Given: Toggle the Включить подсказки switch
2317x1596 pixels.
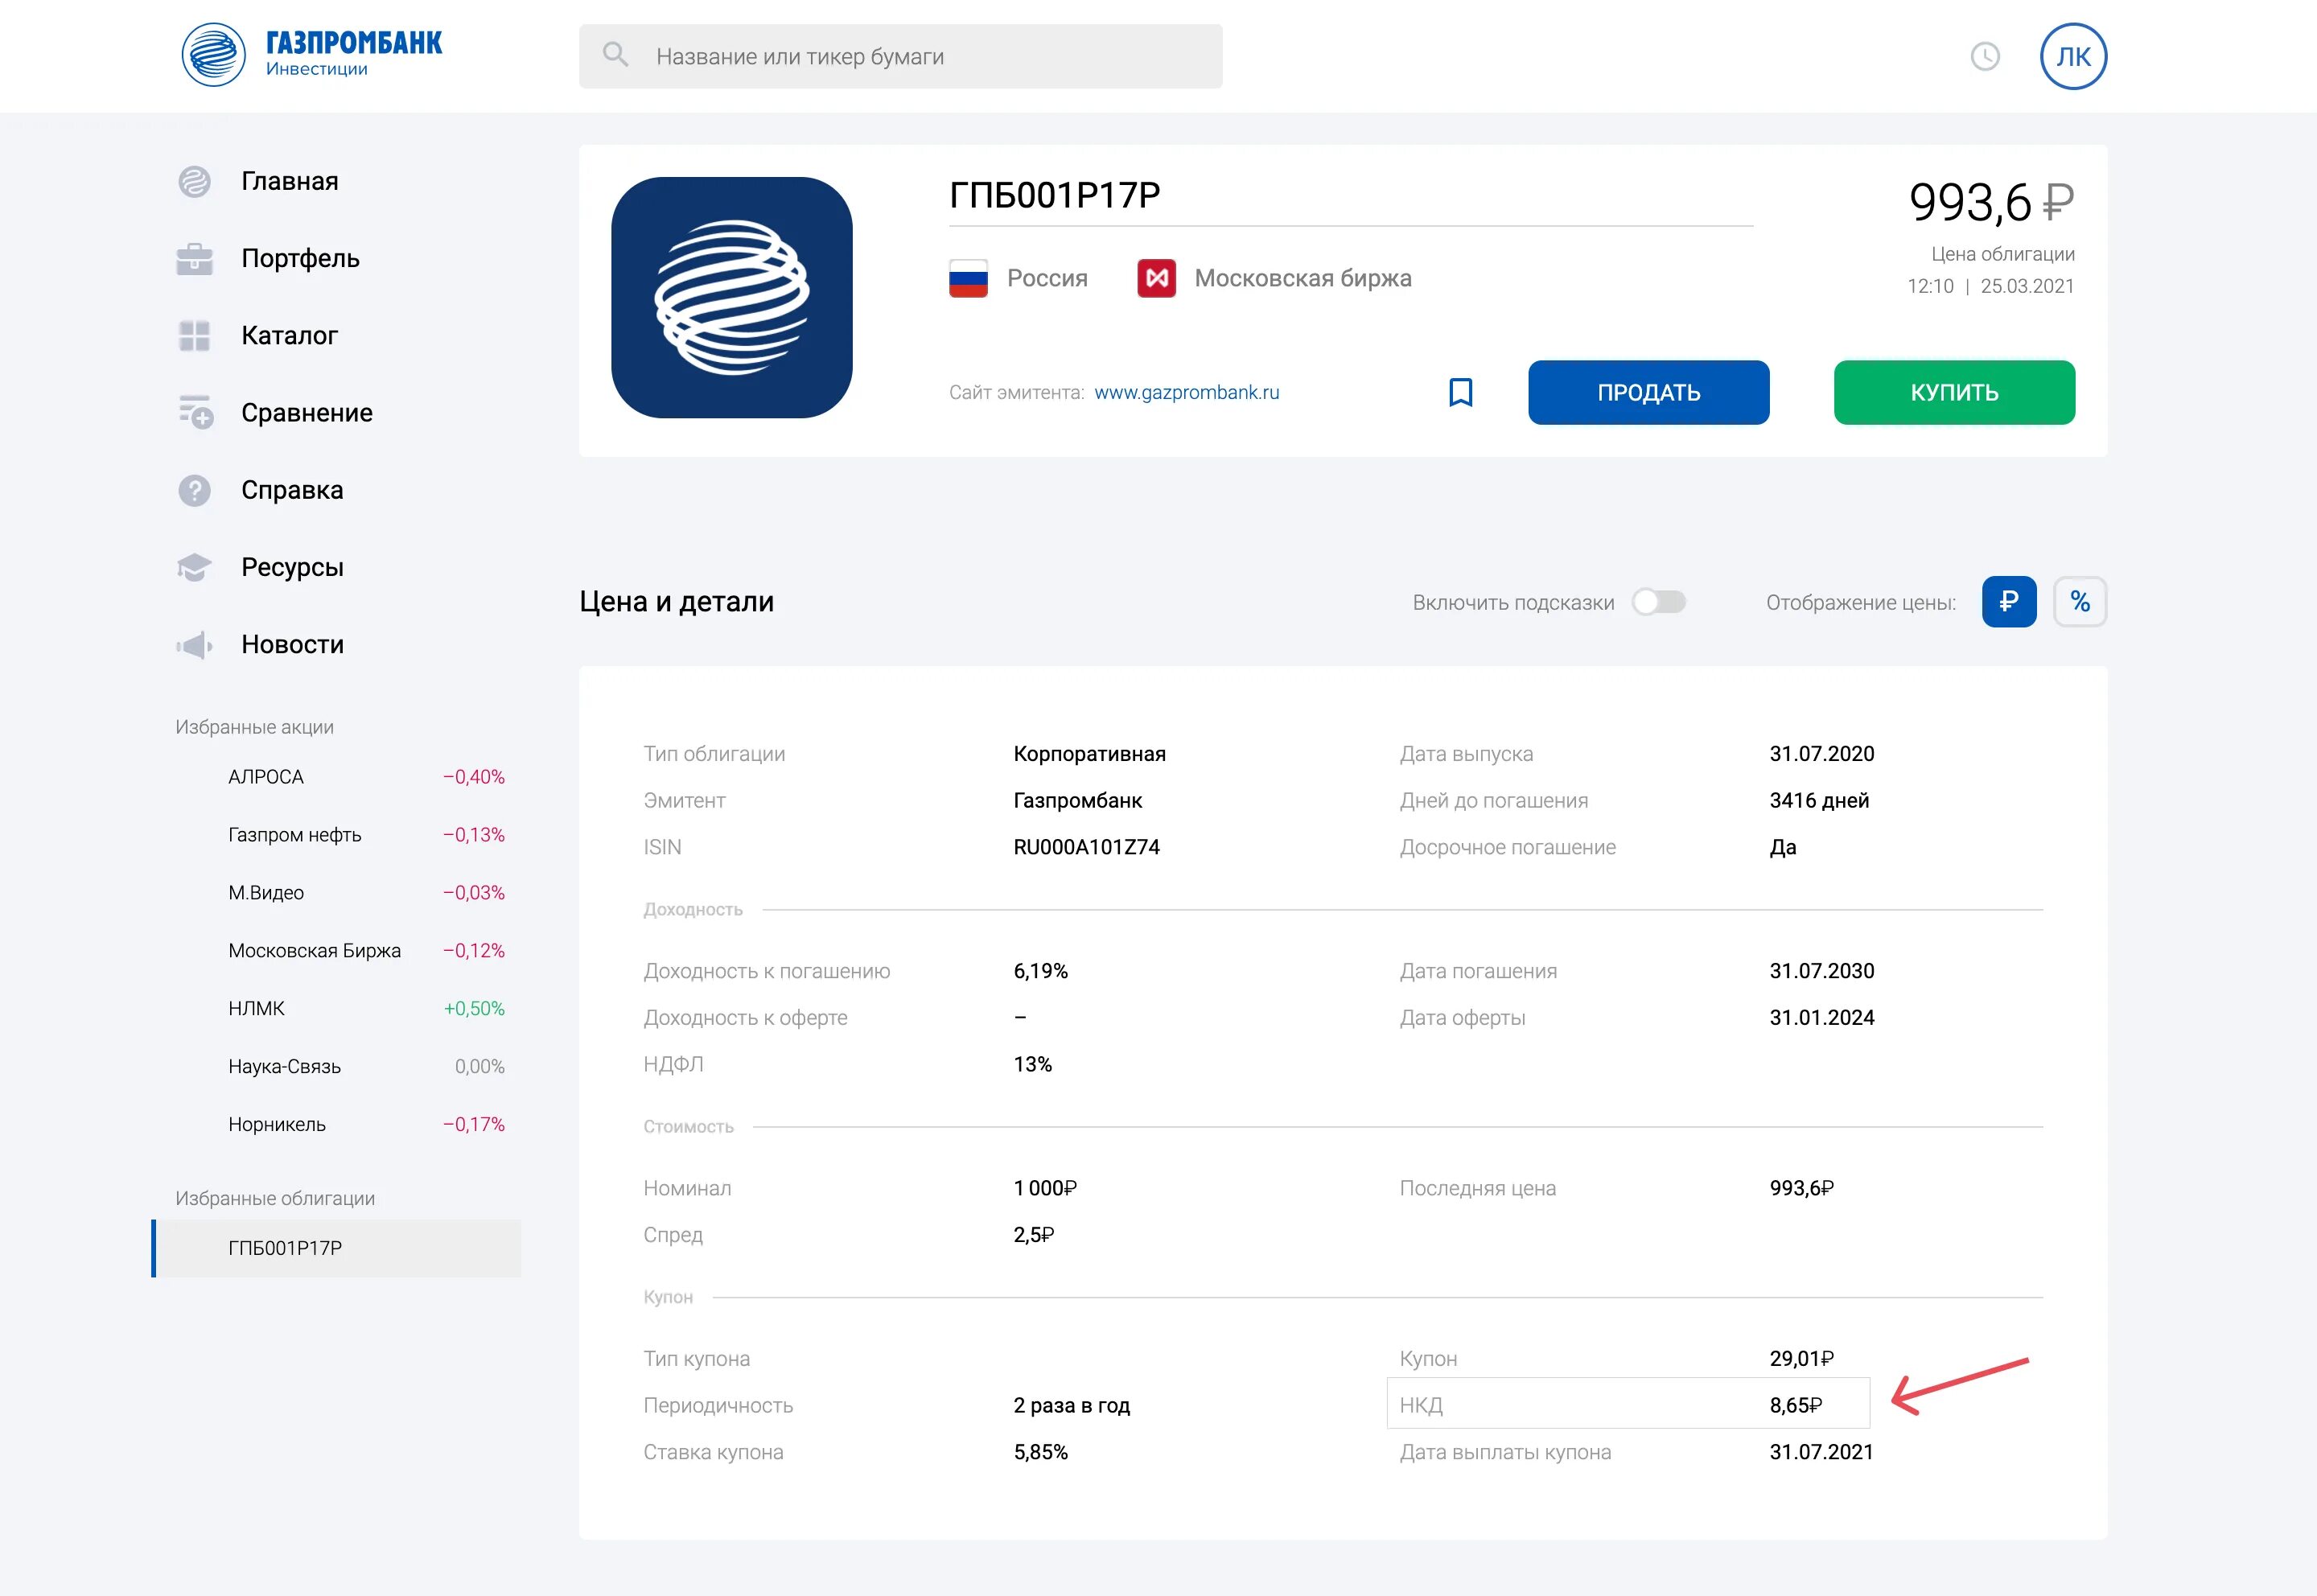Looking at the screenshot, I should 1658,602.
